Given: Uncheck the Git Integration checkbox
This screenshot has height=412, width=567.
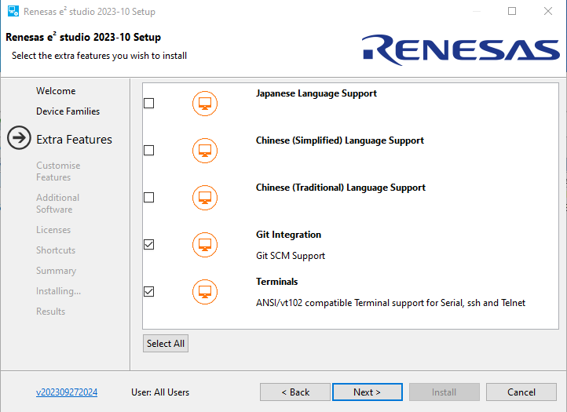Looking at the screenshot, I should click(149, 245).
